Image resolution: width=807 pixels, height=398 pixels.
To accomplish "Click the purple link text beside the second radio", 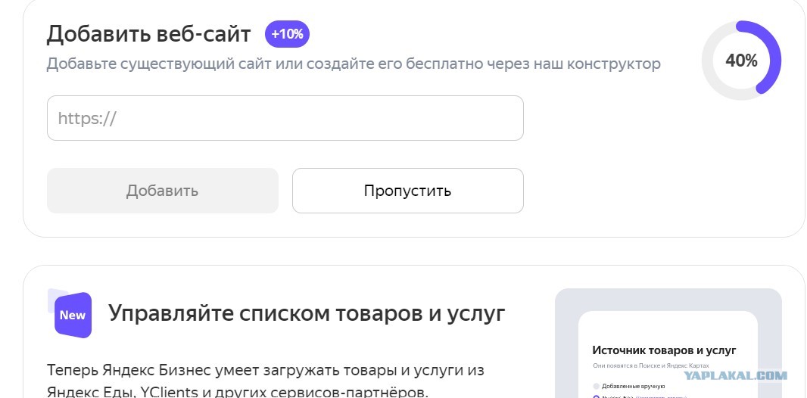I will (661, 396).
